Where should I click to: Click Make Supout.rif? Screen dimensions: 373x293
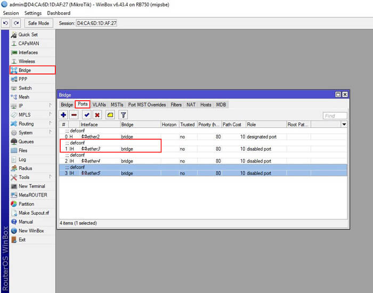[x=33, y=213]
